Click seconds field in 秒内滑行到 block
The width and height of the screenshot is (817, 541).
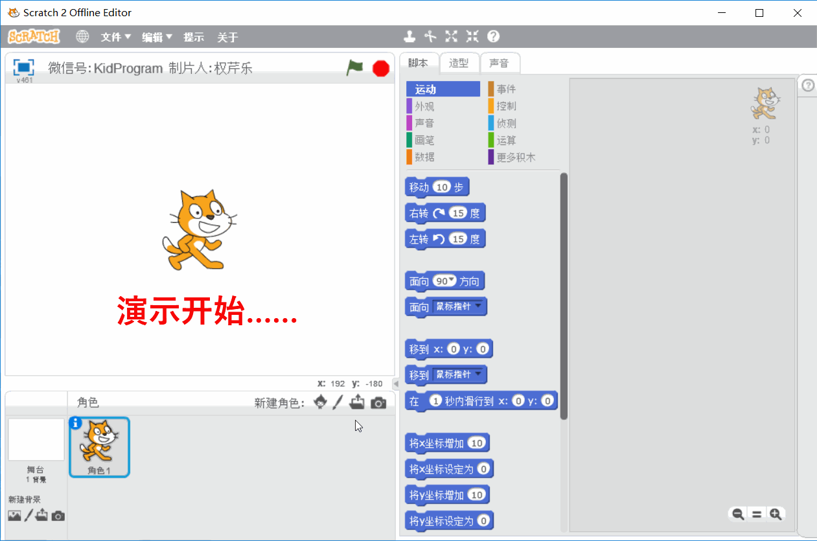point(436,401)
